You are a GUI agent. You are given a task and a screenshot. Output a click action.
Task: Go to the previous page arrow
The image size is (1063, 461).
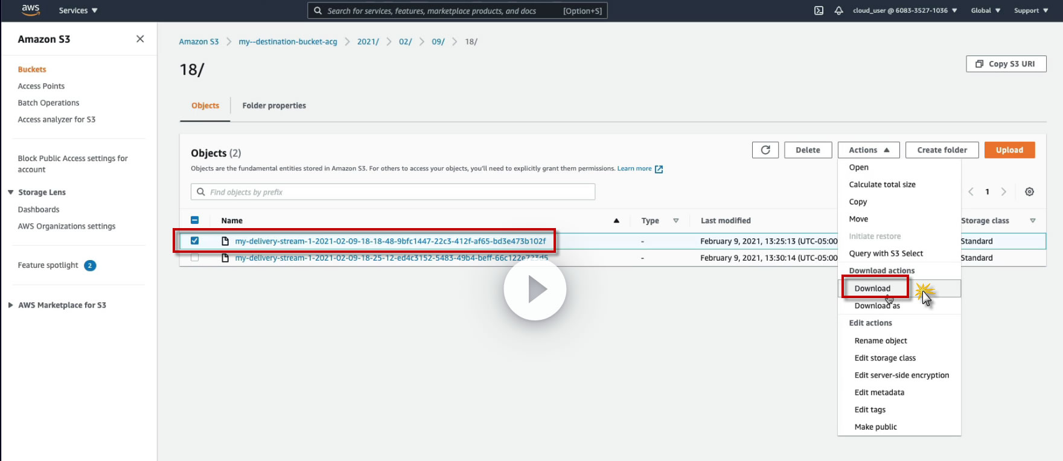coord(971,192)
